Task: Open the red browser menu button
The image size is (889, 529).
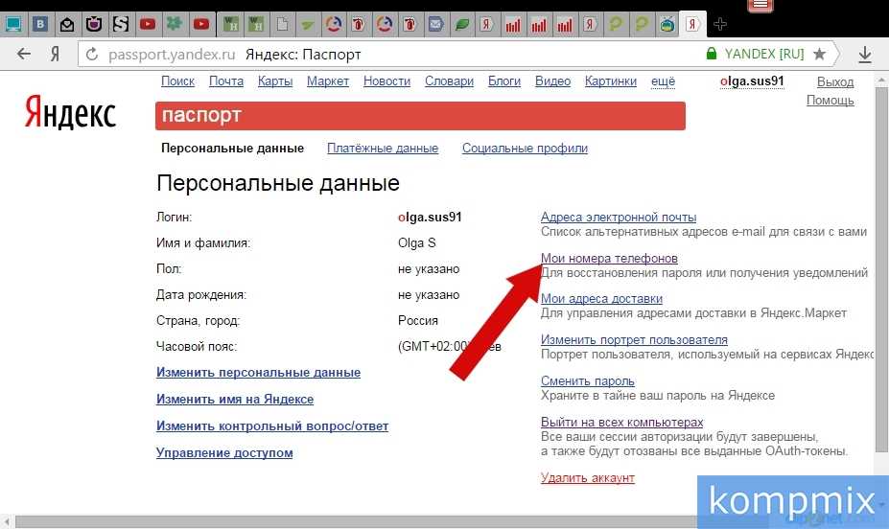Action: pos(760,5)
